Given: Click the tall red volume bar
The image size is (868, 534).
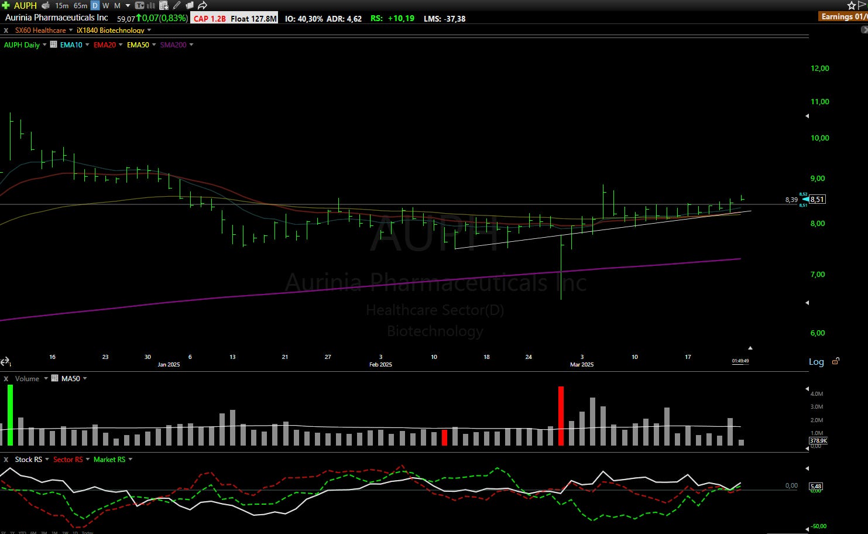Looking at the screenshot, I should pyautogui.click(x=561, y=416).
